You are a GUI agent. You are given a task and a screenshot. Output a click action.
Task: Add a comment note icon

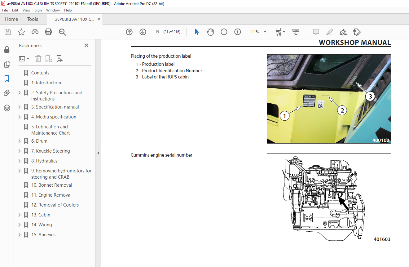[316, 32]
